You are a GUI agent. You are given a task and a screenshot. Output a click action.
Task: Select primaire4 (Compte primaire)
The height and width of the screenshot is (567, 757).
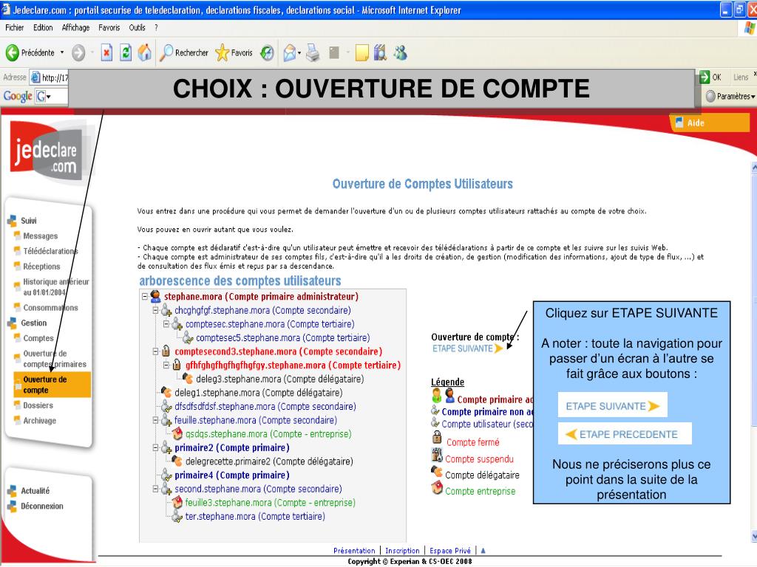pyautogui.click(x=232, y=475)
